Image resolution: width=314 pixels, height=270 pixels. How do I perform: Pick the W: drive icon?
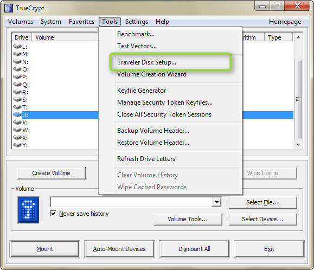(17, 130)
